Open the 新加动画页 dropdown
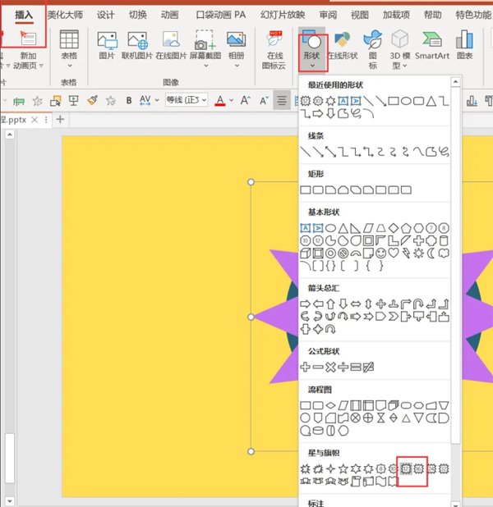Viewport: 493px width, 507px height. [29, 50]
